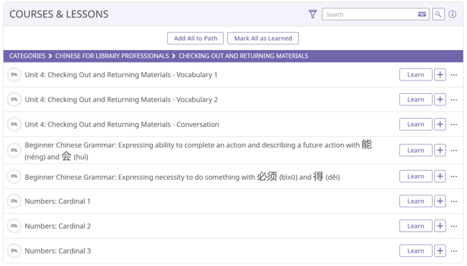Click Learn for bìxū and děi grammar lesson
Screen dimensions: 467x266
[x=415, y=176]
